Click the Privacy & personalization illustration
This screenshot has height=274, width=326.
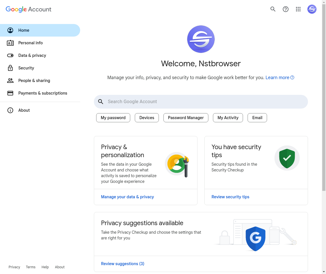[177, 165]
